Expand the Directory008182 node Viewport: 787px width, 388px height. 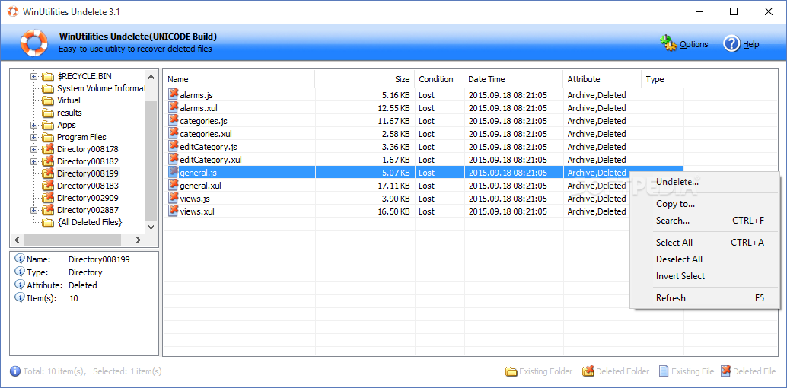click(x=33, y=161)
